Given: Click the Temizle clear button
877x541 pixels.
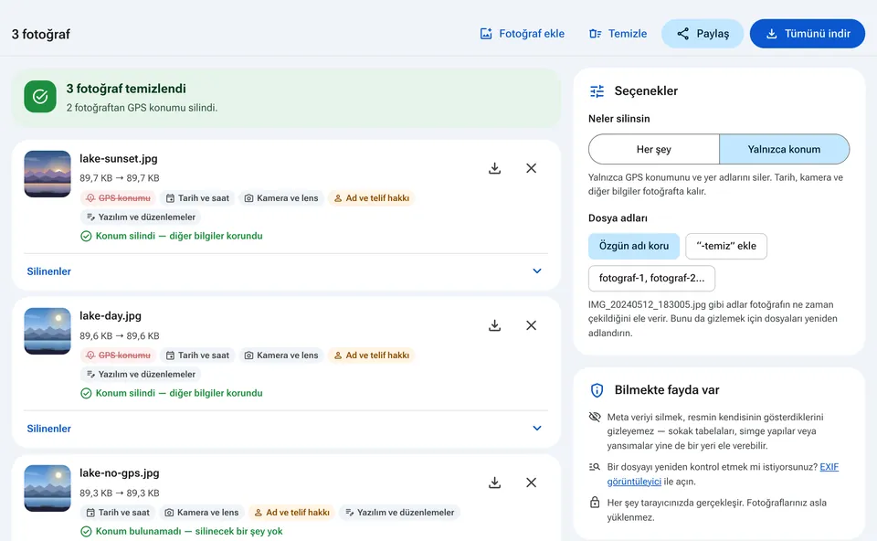Looking at the screenshot, I should click(618, 34).
